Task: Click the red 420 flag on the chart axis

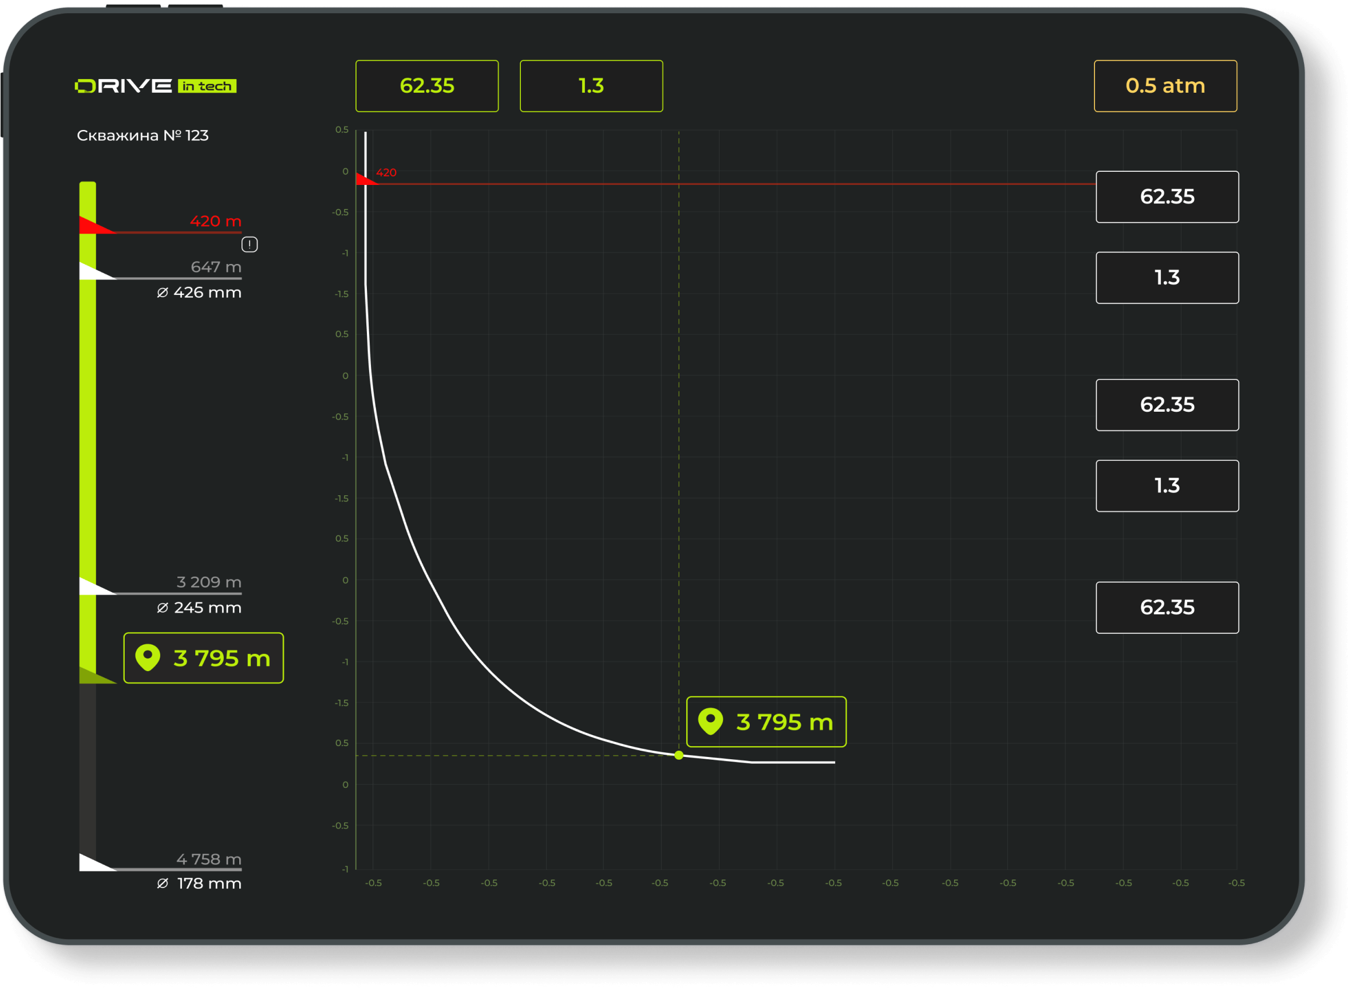Action: [363, 179]
